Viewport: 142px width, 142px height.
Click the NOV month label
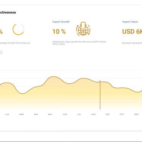click(137, 114)
